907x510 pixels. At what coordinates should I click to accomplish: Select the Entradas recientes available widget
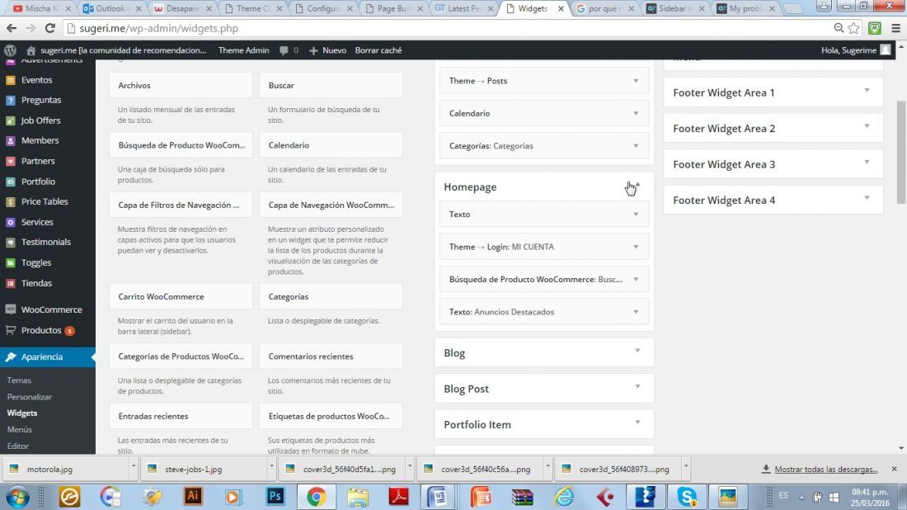click(x=181, y=416)
